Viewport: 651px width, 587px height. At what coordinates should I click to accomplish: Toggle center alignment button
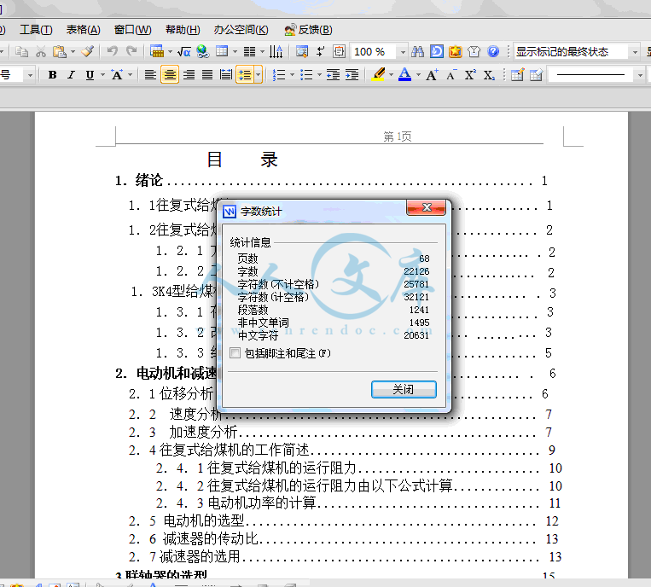(170, 75)
